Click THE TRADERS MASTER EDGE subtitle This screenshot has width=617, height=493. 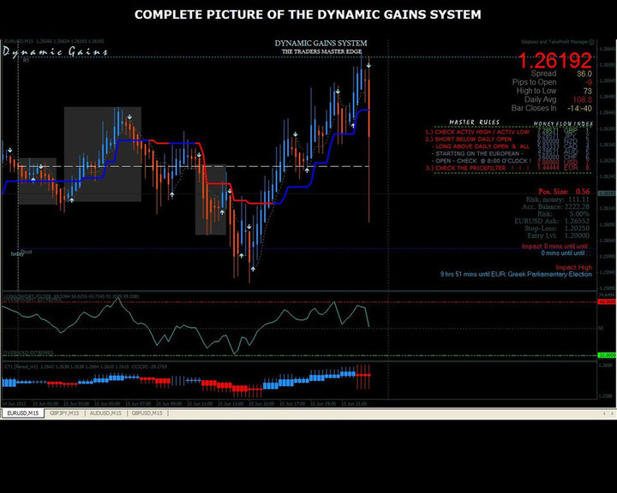pyautogui.click(x=321, y=51)
